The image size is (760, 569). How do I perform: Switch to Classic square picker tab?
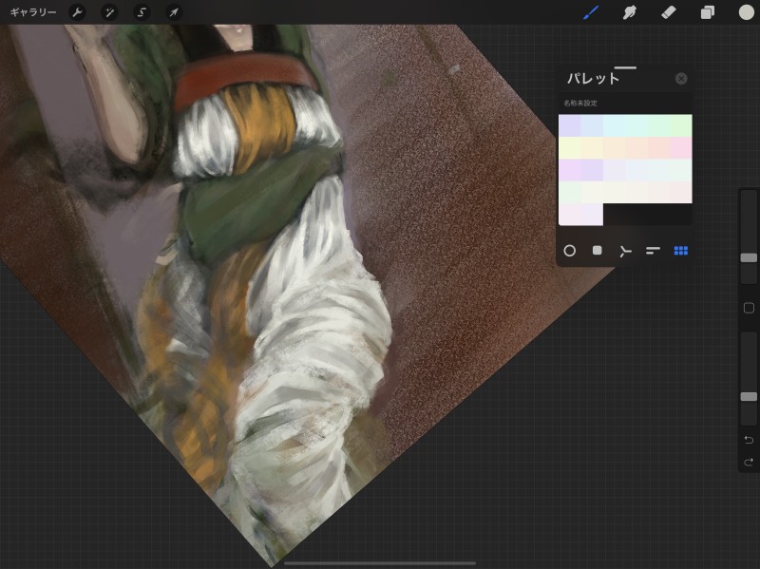[x=598, y=250]
